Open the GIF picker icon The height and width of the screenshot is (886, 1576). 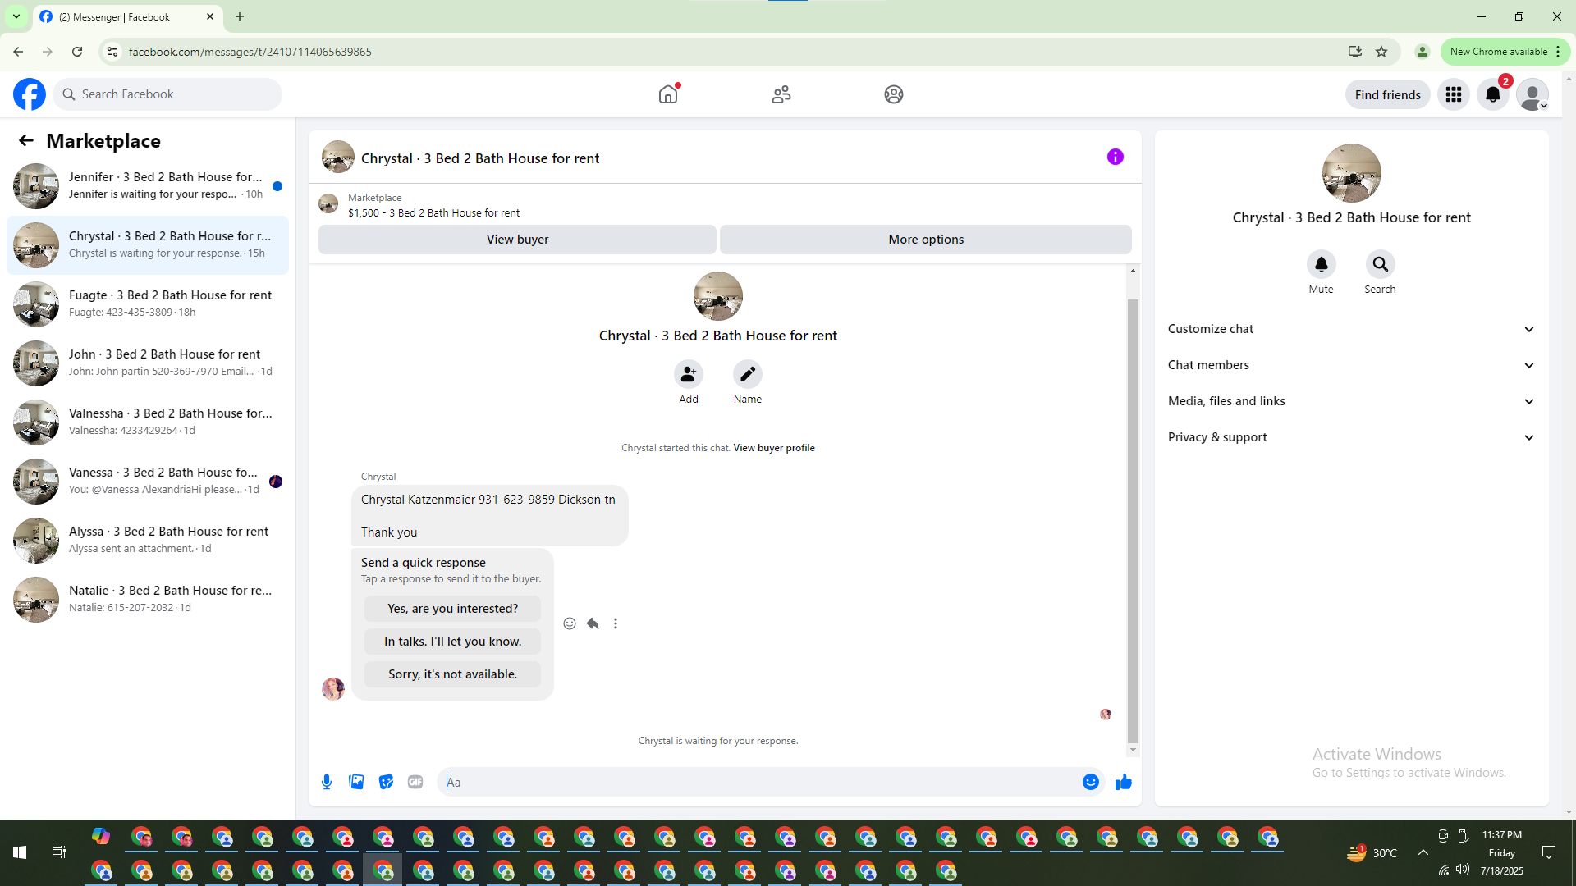pos(415,782)
